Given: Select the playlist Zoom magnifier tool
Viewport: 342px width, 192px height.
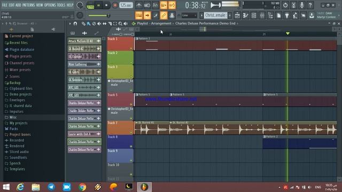Looking at the screenshot, I should pos(120,23).
